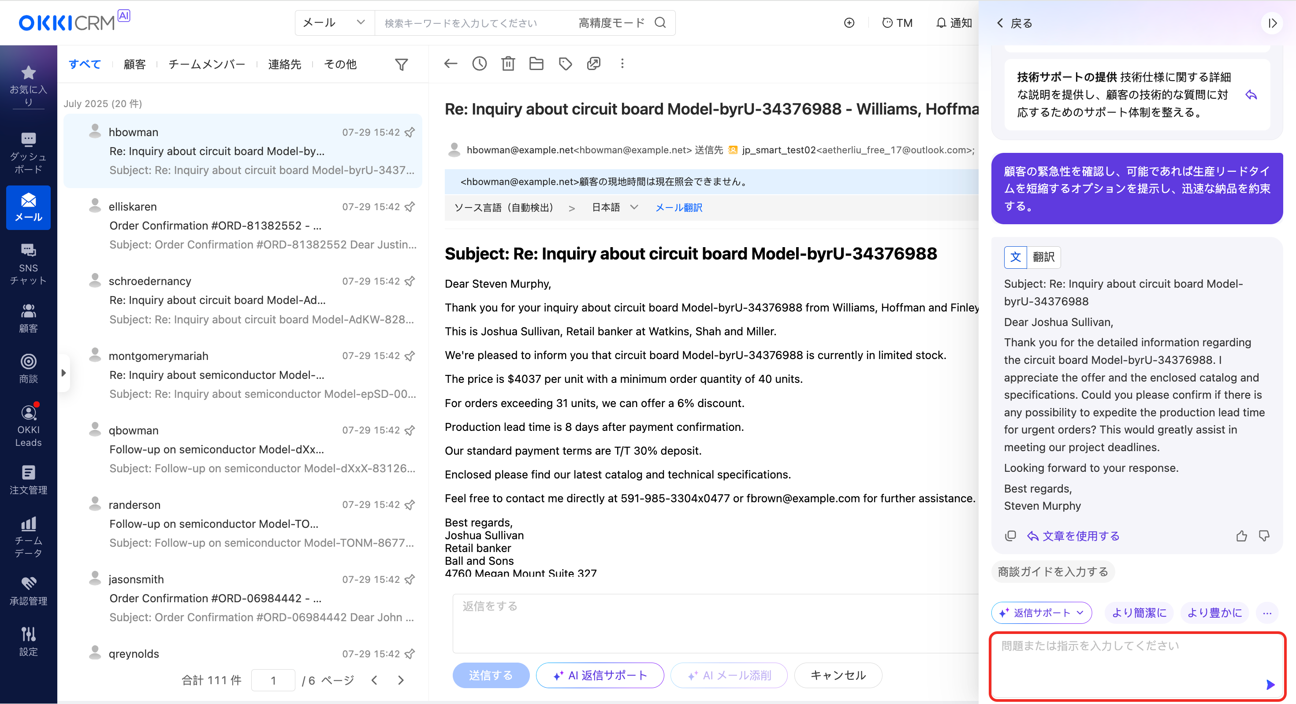Click the search magnifier icon

(660, 22)
